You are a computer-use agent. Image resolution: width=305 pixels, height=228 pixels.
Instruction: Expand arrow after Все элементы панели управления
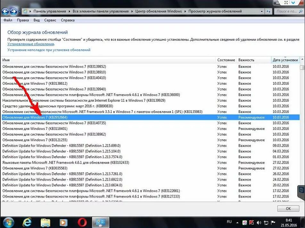132,11
